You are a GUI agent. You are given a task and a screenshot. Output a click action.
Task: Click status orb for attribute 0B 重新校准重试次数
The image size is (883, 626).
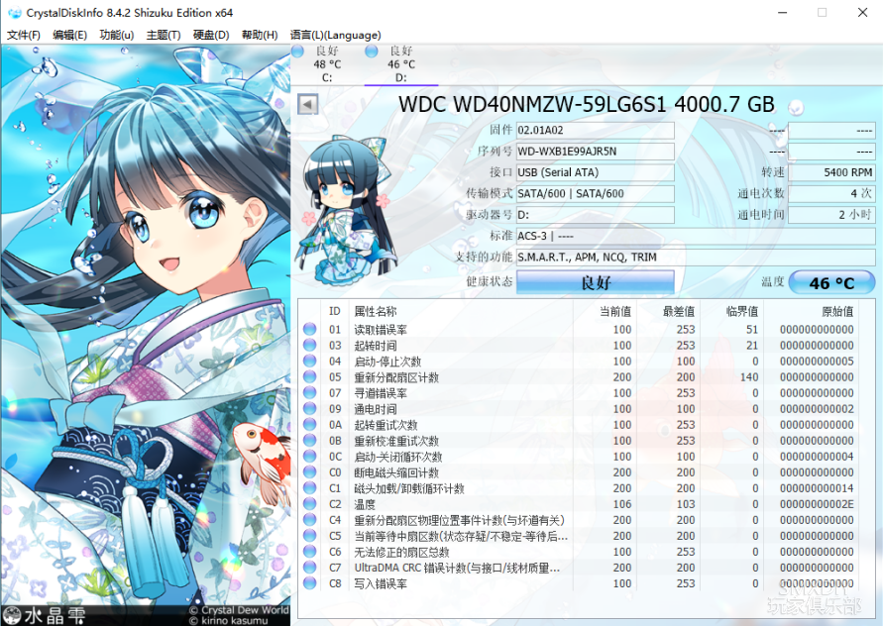pyautogui.click(x=310, y=440)
